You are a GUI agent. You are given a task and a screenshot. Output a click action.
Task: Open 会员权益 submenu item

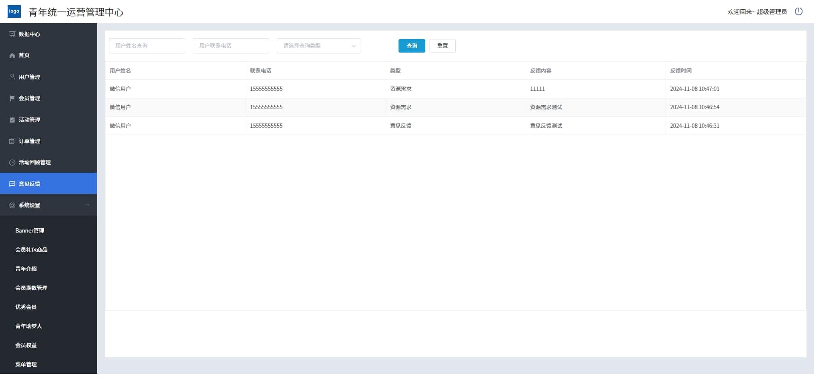tap(48, 345)
